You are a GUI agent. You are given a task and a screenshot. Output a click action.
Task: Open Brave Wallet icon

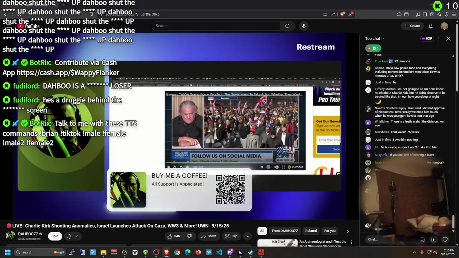coord(432,14)
